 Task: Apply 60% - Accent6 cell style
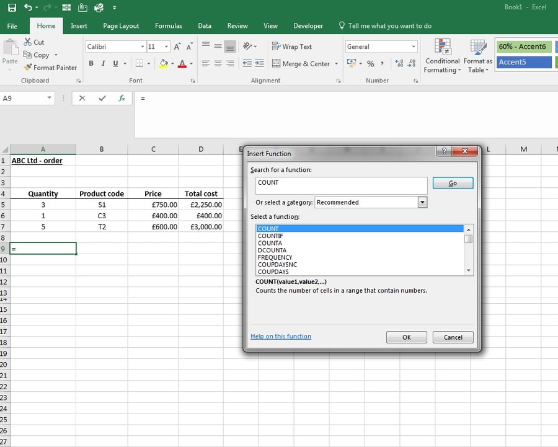coord(524,46)
